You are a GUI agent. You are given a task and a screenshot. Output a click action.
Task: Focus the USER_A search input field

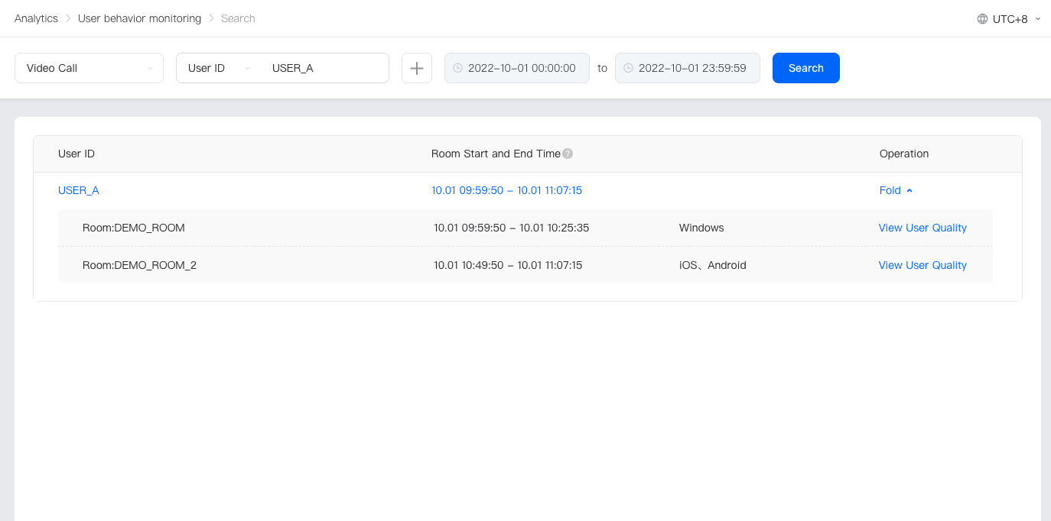coord(325,68)
